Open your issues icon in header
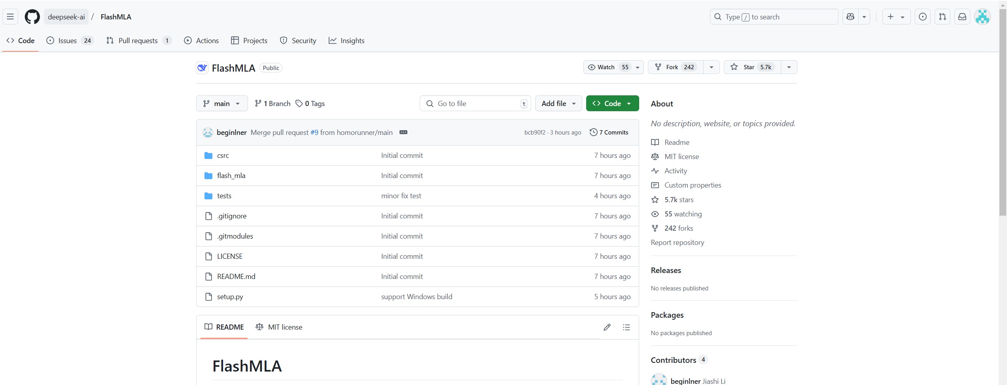Viewport: 1007px width, 385px height. [923, 17]
